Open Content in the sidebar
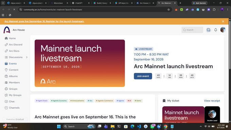Viewport: 231px width, 130px height. click(12, 70)
